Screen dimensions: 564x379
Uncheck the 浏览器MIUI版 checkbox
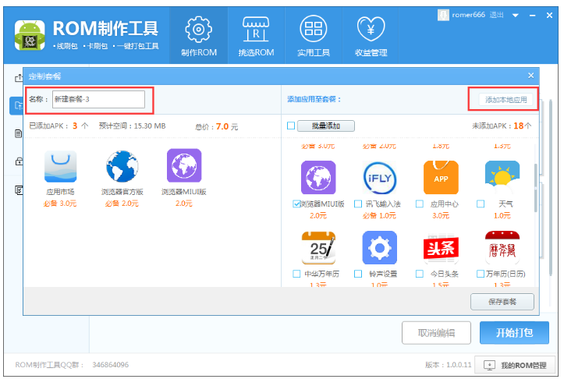pos(296,204)
